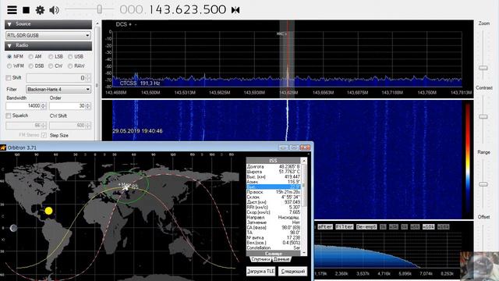Click the center tuning bowtie icon
Image resolution: width=499 pixels, height=281 pixels.
(x=235, y=10)
